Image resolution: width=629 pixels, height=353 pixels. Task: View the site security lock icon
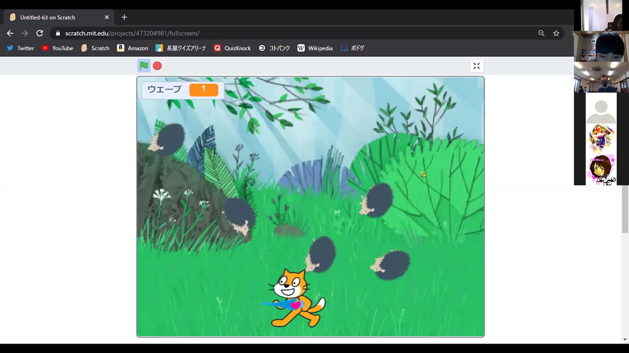pos(58,33)
